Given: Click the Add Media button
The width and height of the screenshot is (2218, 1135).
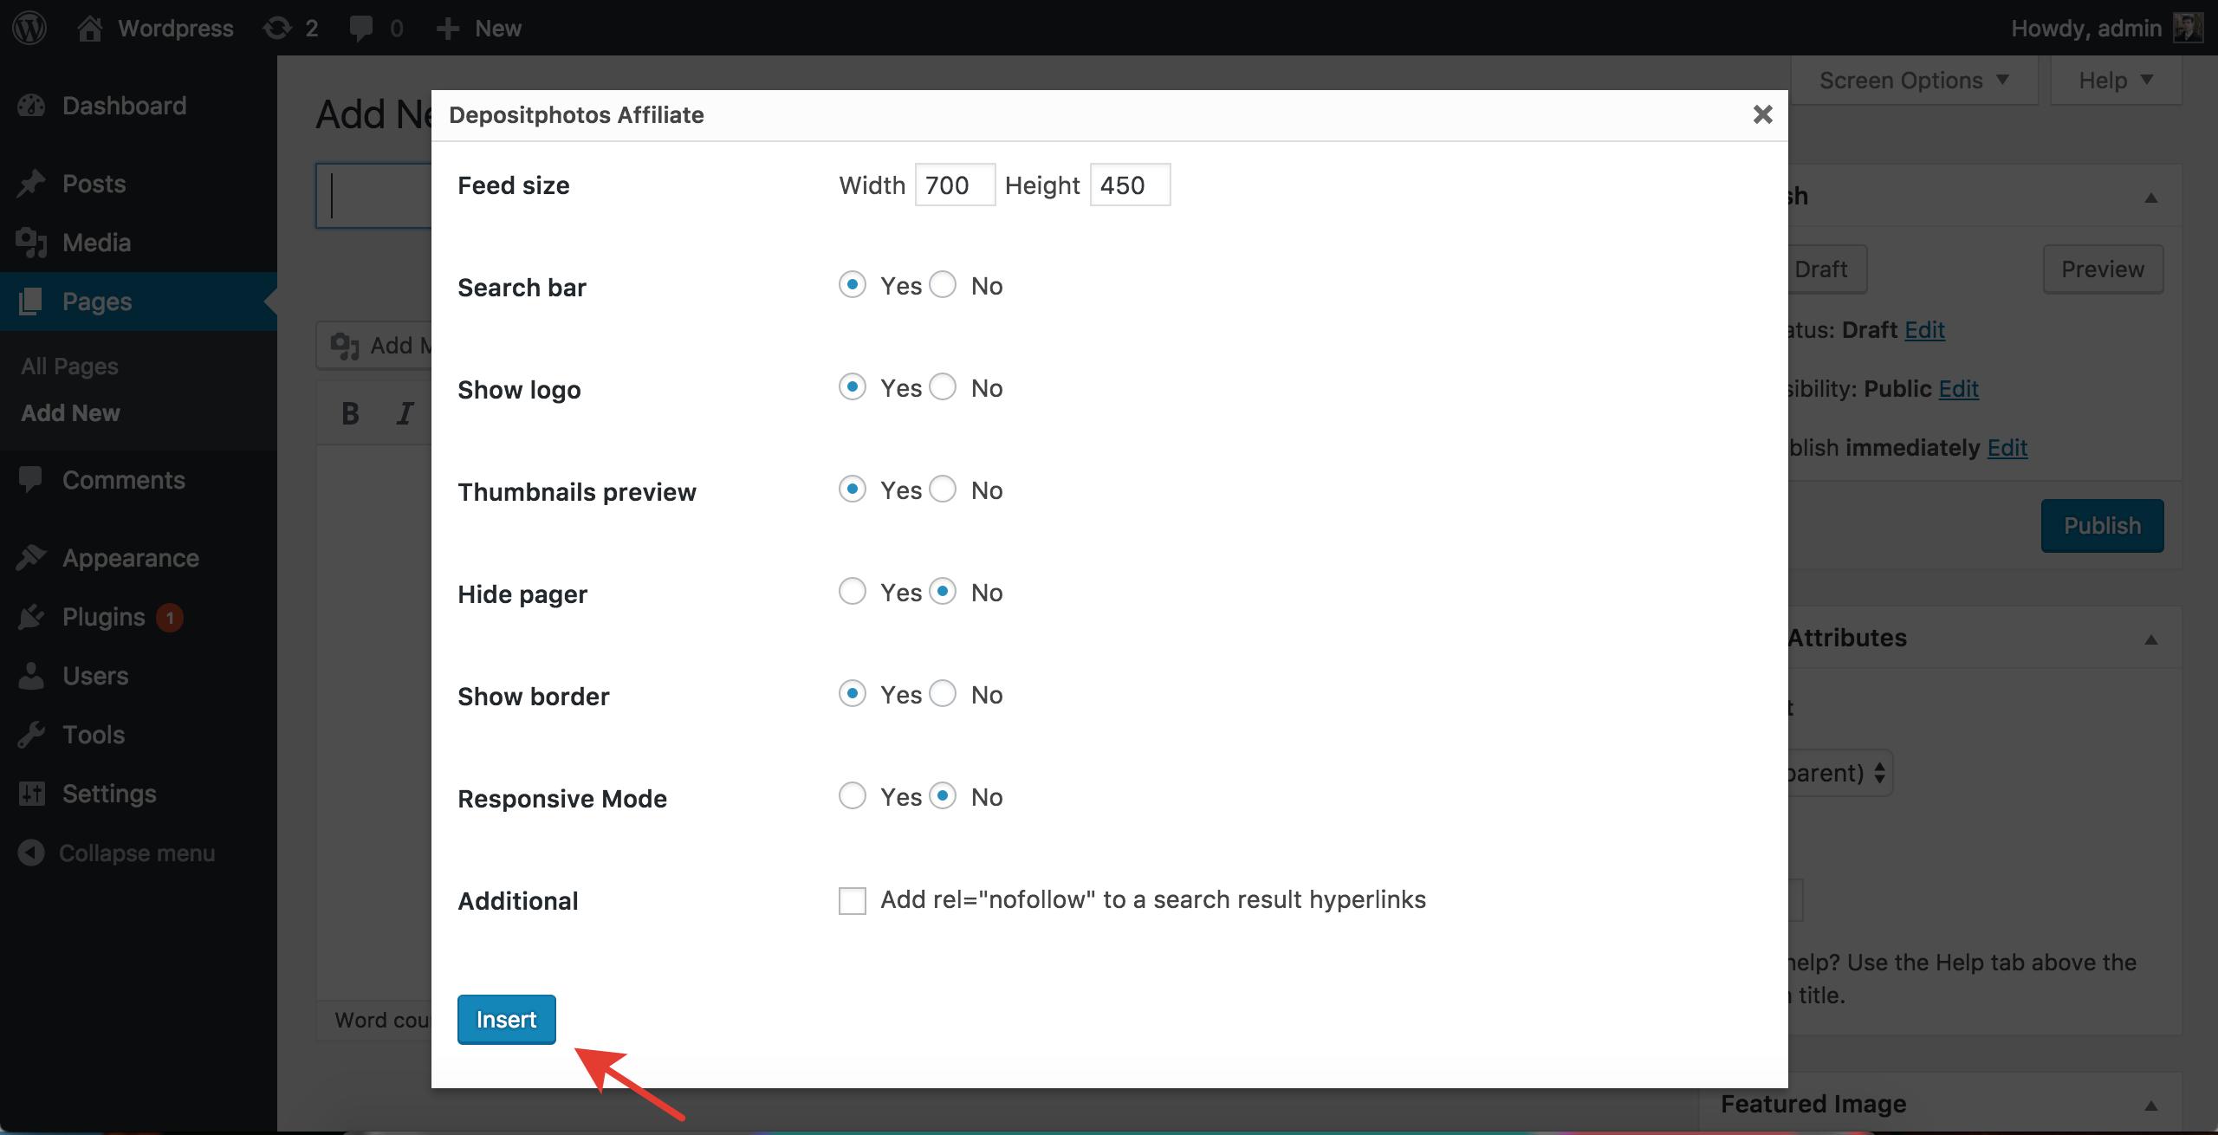Looking at the screenshot, I should coord(374,346).
